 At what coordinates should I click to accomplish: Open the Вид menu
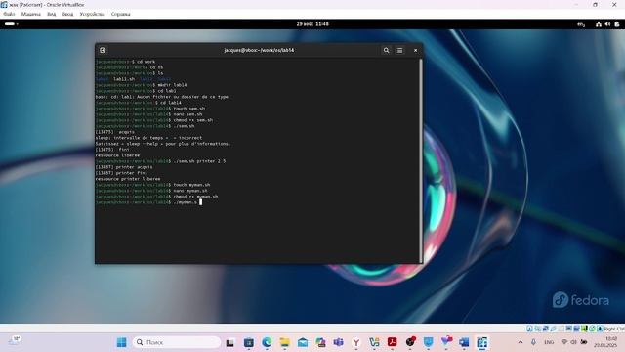pos(52,14)
